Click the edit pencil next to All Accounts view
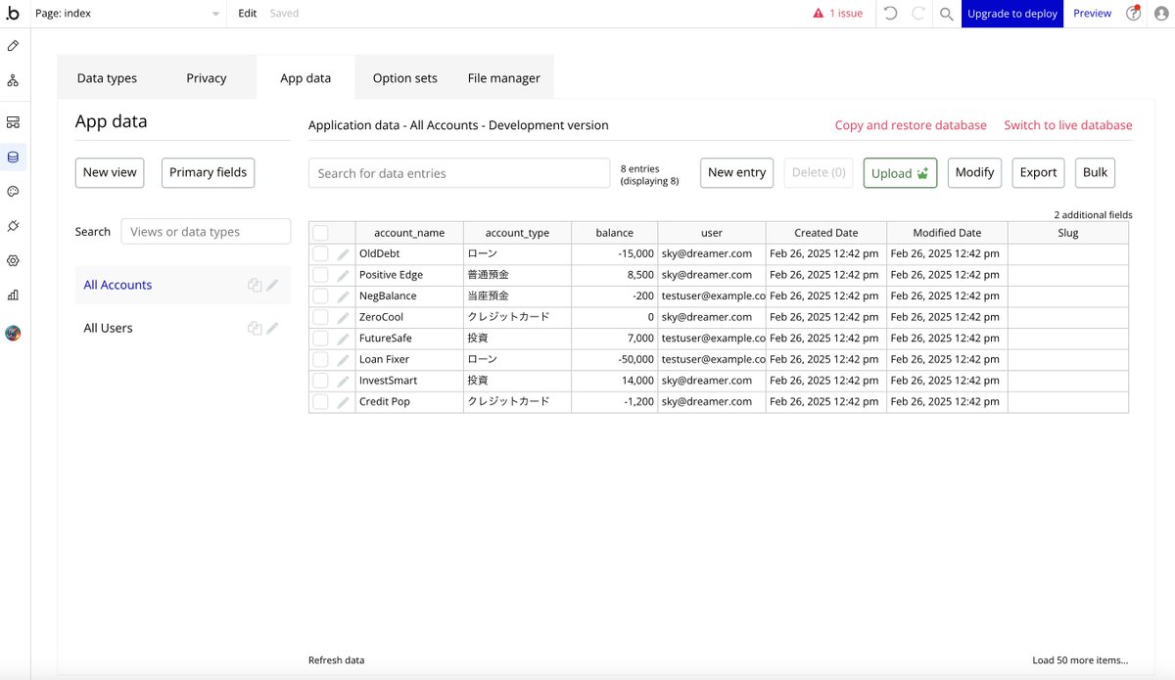 click(x=272, y=285)
